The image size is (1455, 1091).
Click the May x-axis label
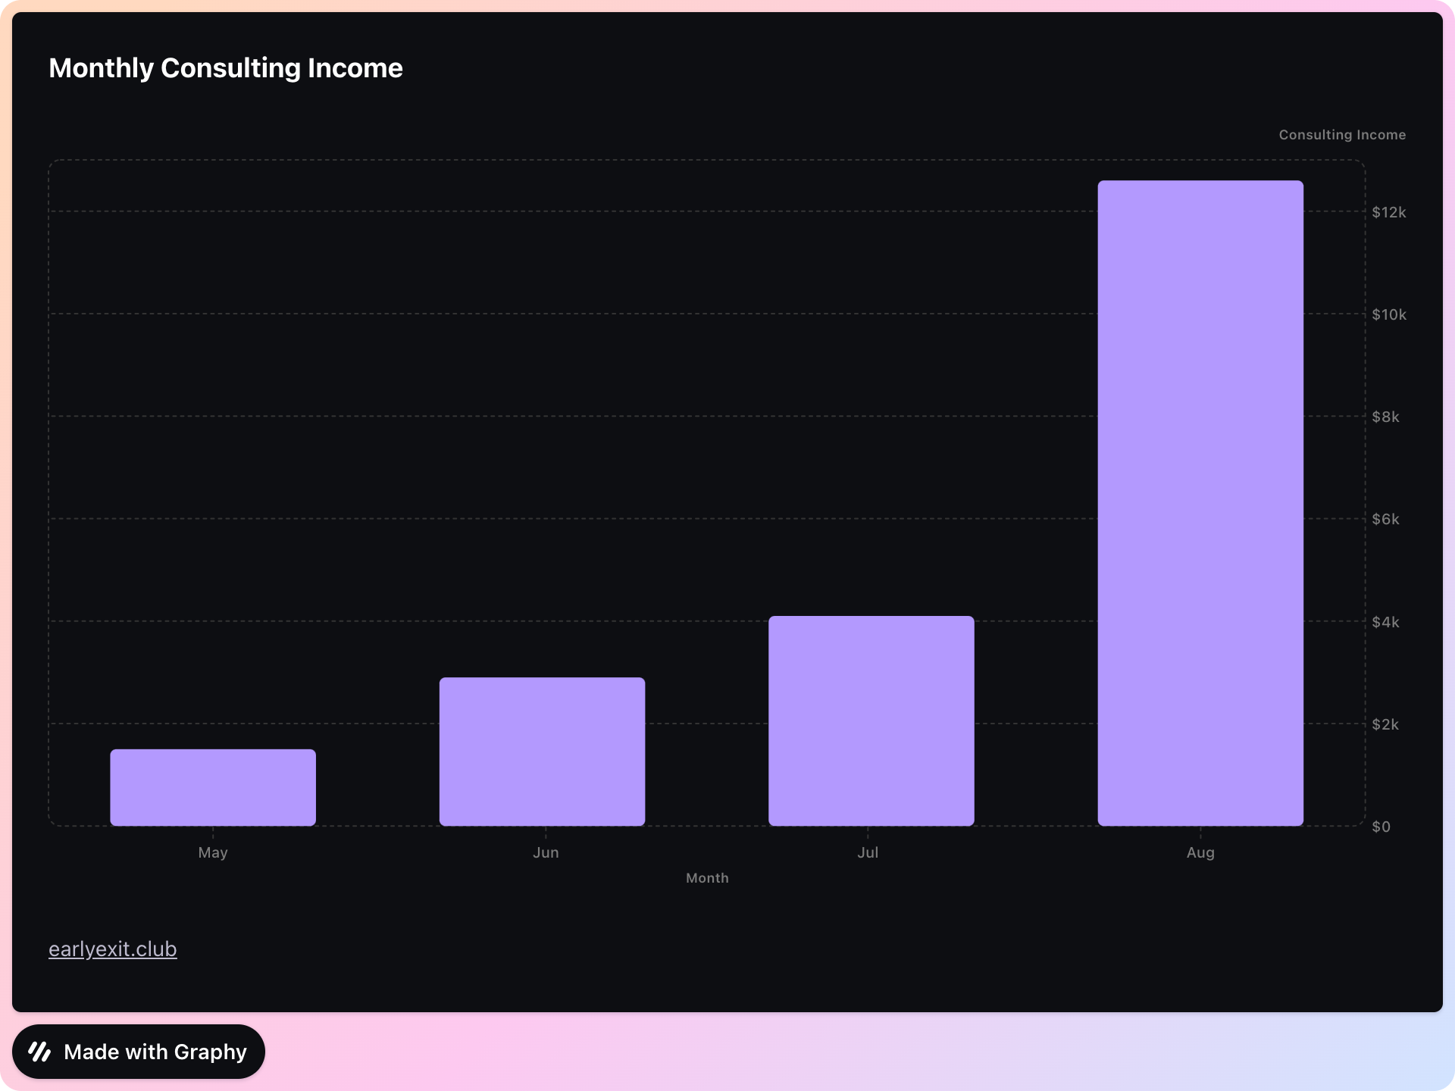click(213, 852)
